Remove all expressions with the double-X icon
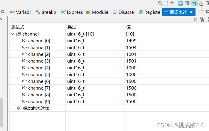209x131 pixels. pyautogui.click(x=202, y=19)
